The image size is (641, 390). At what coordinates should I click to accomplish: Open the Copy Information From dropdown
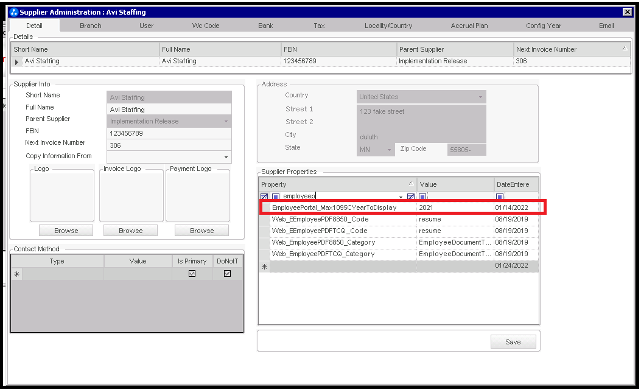point(226,157)
